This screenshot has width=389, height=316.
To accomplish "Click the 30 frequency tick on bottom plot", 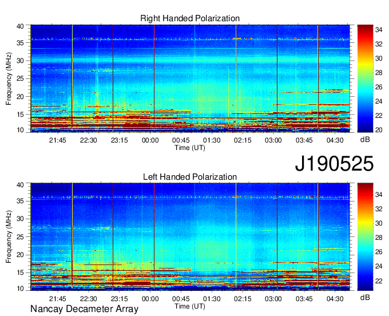I will pyautogui.click(x=21, y=219).
